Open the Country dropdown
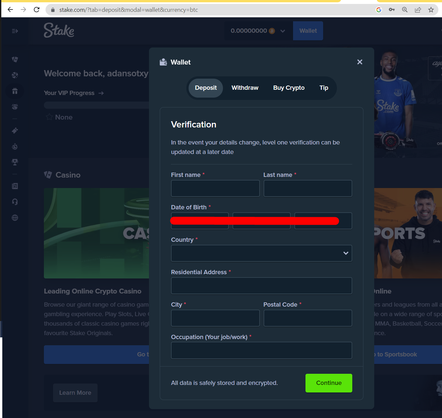This screenshot has width=442, height=418. click(x=261, y=253)
